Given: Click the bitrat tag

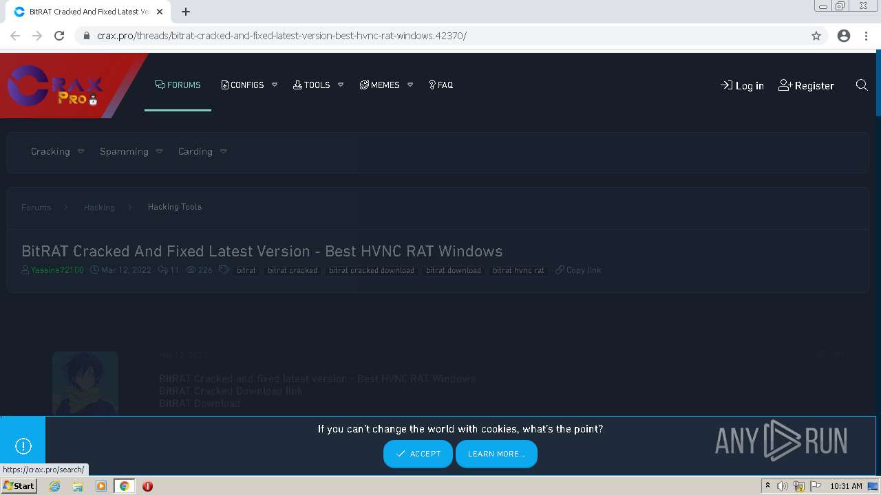Looking at the screenshot, I should (246, 270).
